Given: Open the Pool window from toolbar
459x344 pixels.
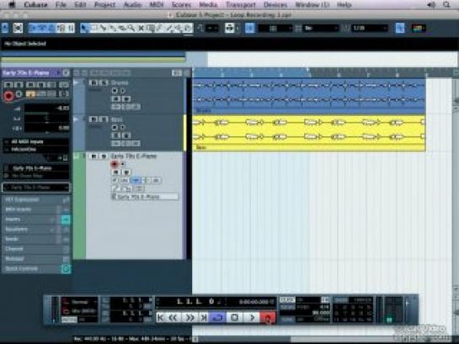Looking at the screenshot, I should (x=61, y=28).
